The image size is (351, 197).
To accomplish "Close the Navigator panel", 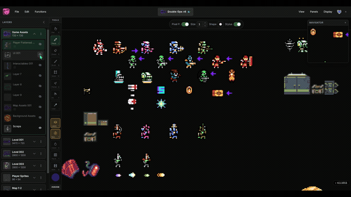I will (x=346, y=22).
